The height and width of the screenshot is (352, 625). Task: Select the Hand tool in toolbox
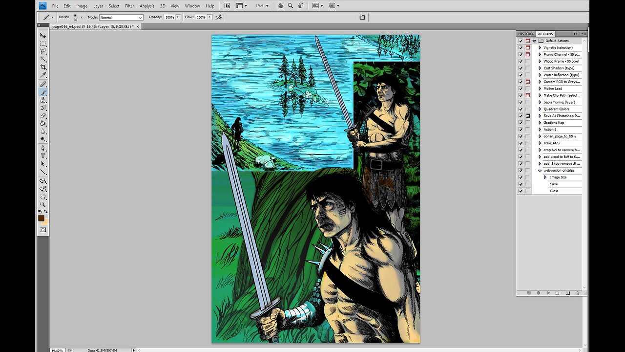coord(43,197)
